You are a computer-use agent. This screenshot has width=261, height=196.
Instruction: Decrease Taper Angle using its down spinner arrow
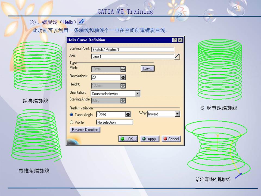pyautogui.click(x=128, y=116)
